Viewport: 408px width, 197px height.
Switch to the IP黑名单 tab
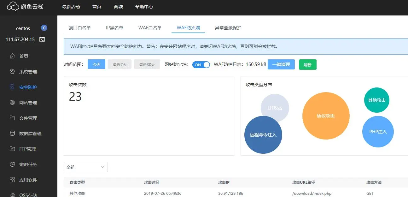coord(114,28)
